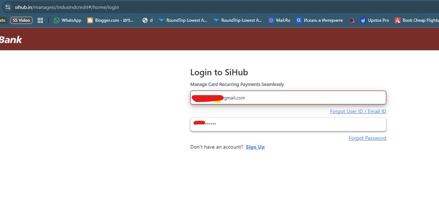
Task: Open the Book Cheap Flights bookmark
Action: 417,20
